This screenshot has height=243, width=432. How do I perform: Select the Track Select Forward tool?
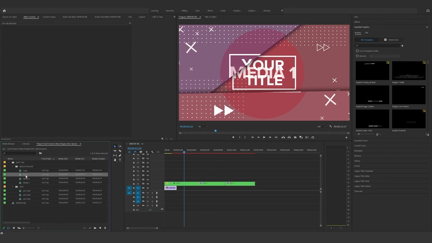tap(120, 146)
